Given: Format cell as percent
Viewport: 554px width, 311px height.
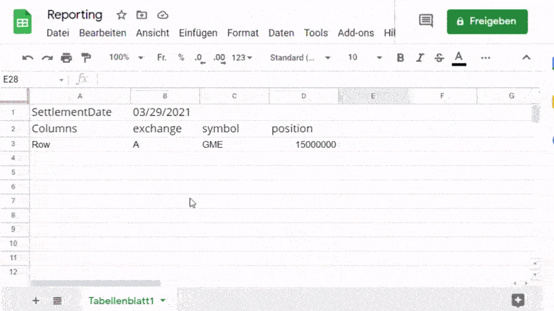Looking at the screenshot, I should tap(181, 57).
